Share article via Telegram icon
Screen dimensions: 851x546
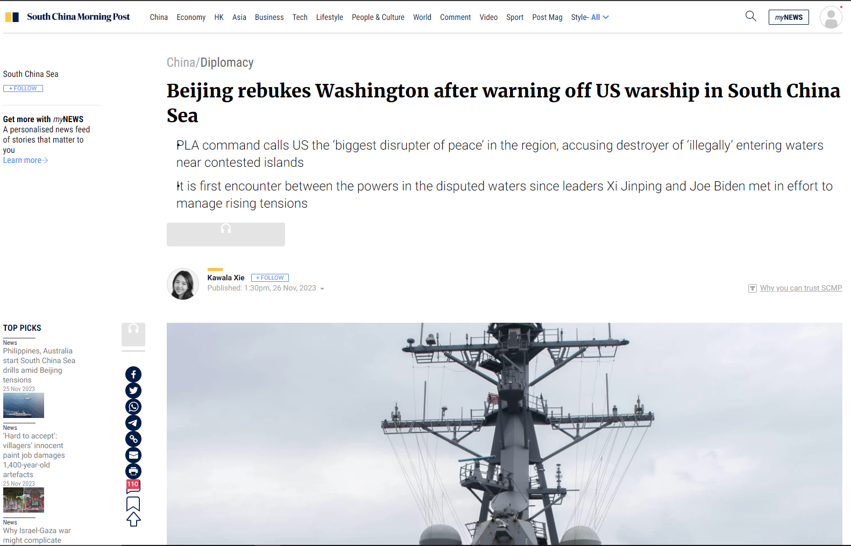coord(133,423)
